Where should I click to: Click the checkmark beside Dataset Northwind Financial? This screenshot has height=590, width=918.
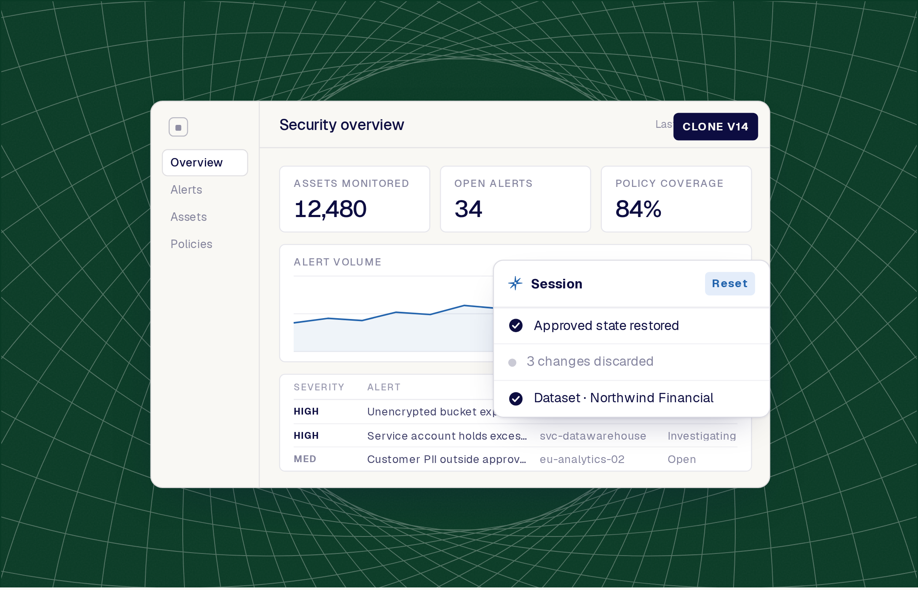point(516,398)
